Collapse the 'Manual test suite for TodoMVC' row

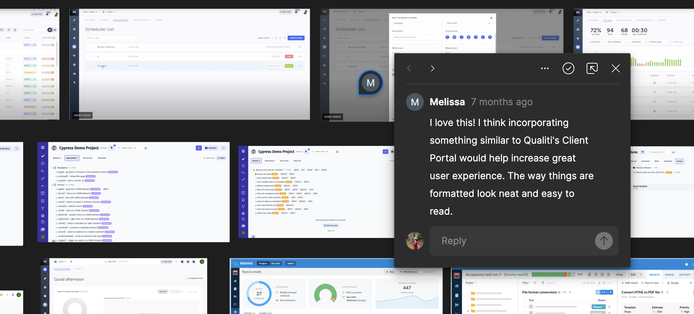(x=252, y=170)
